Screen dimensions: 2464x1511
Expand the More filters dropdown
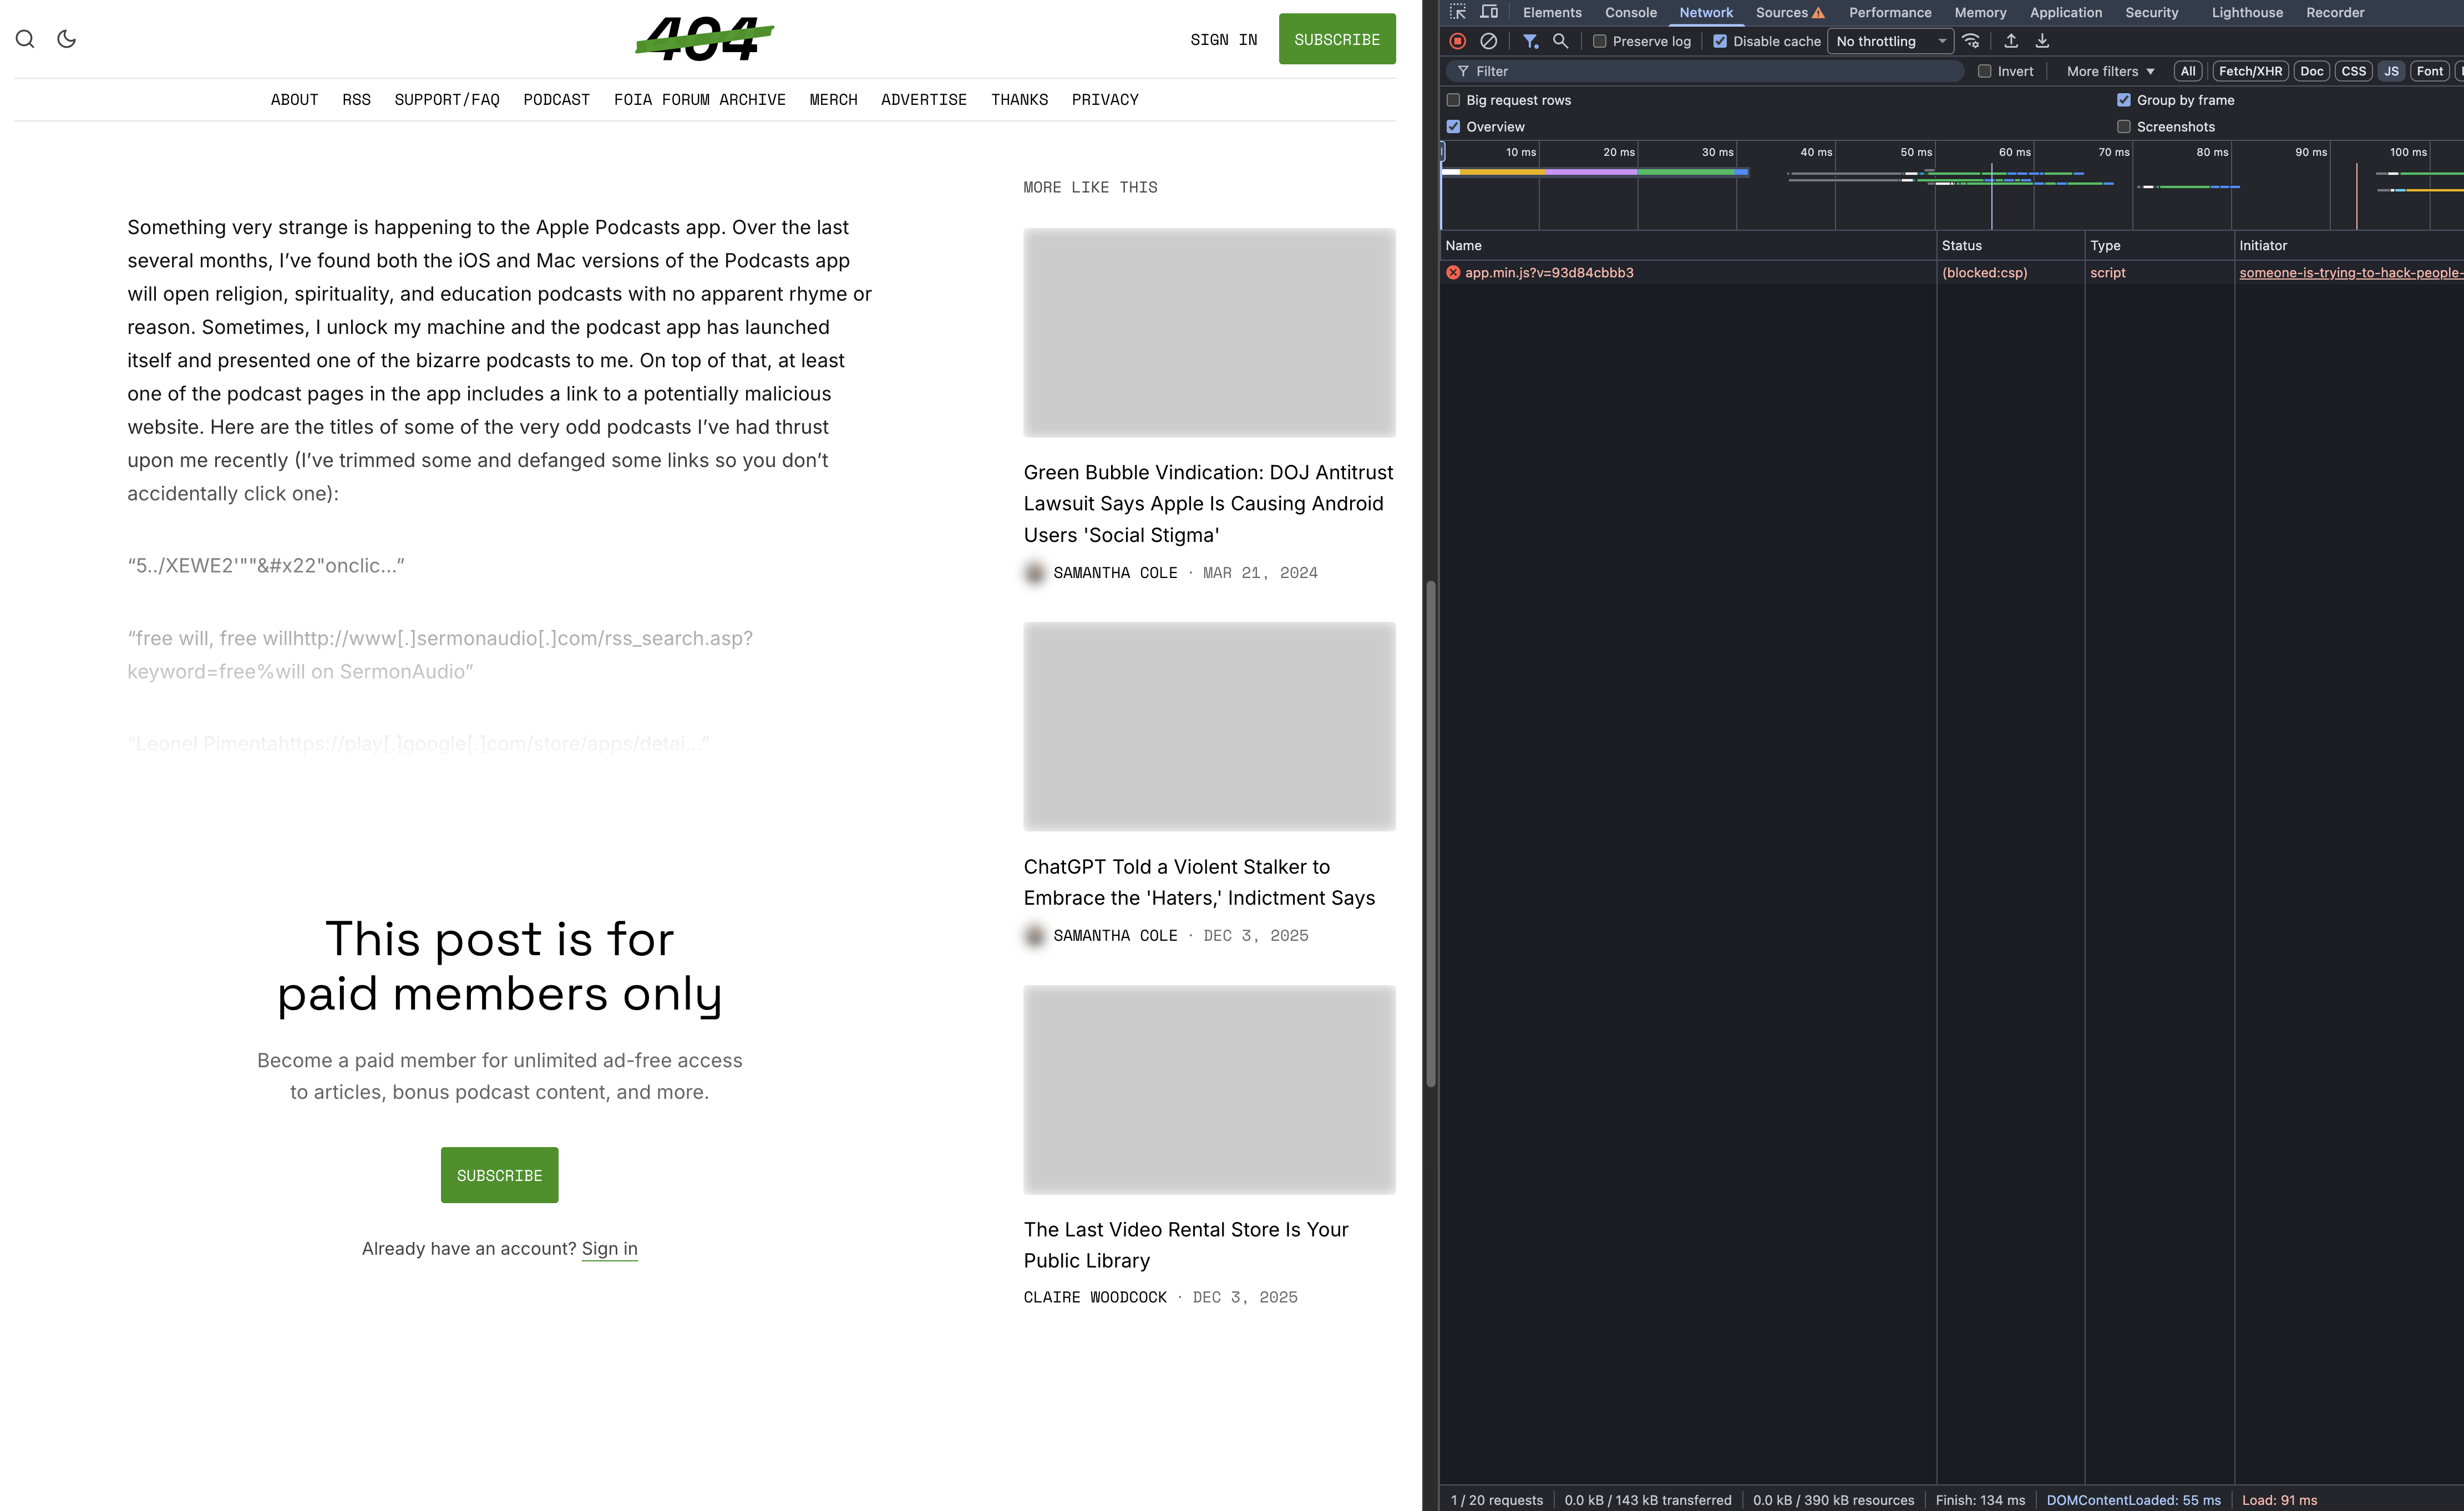2110,71
